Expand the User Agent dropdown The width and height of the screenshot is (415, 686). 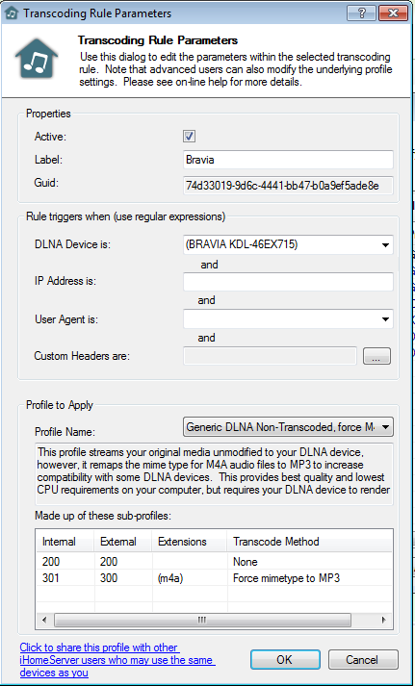(x=288, y=318)
